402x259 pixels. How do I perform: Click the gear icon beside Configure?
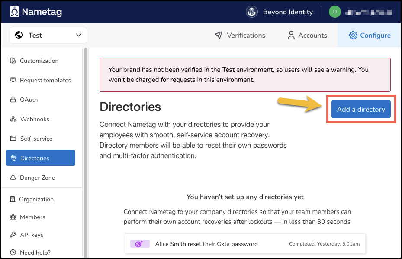coord(353,36)
